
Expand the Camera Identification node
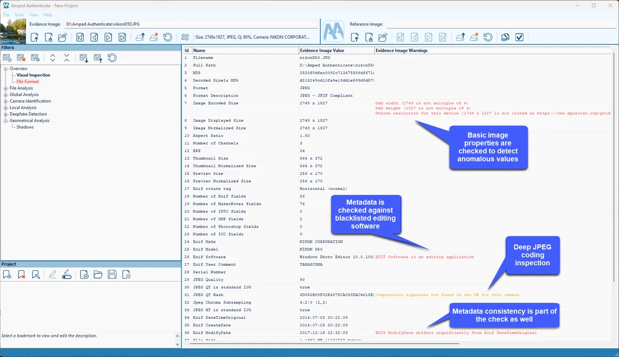(x=6, y=101)
